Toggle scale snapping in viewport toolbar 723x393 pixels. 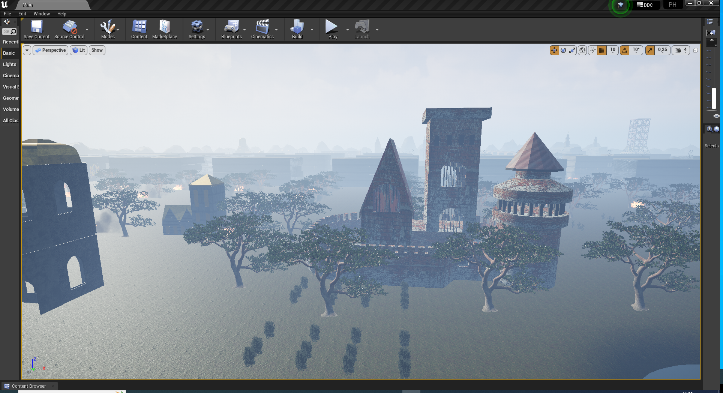coord(650,50)
